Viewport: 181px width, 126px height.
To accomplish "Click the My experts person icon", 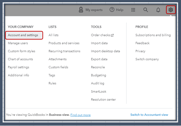I will point(81,10).
